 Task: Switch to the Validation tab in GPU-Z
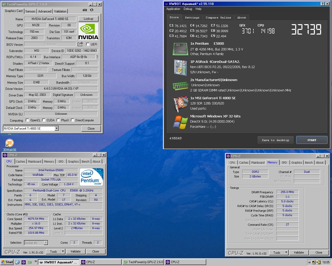point(60,11)
